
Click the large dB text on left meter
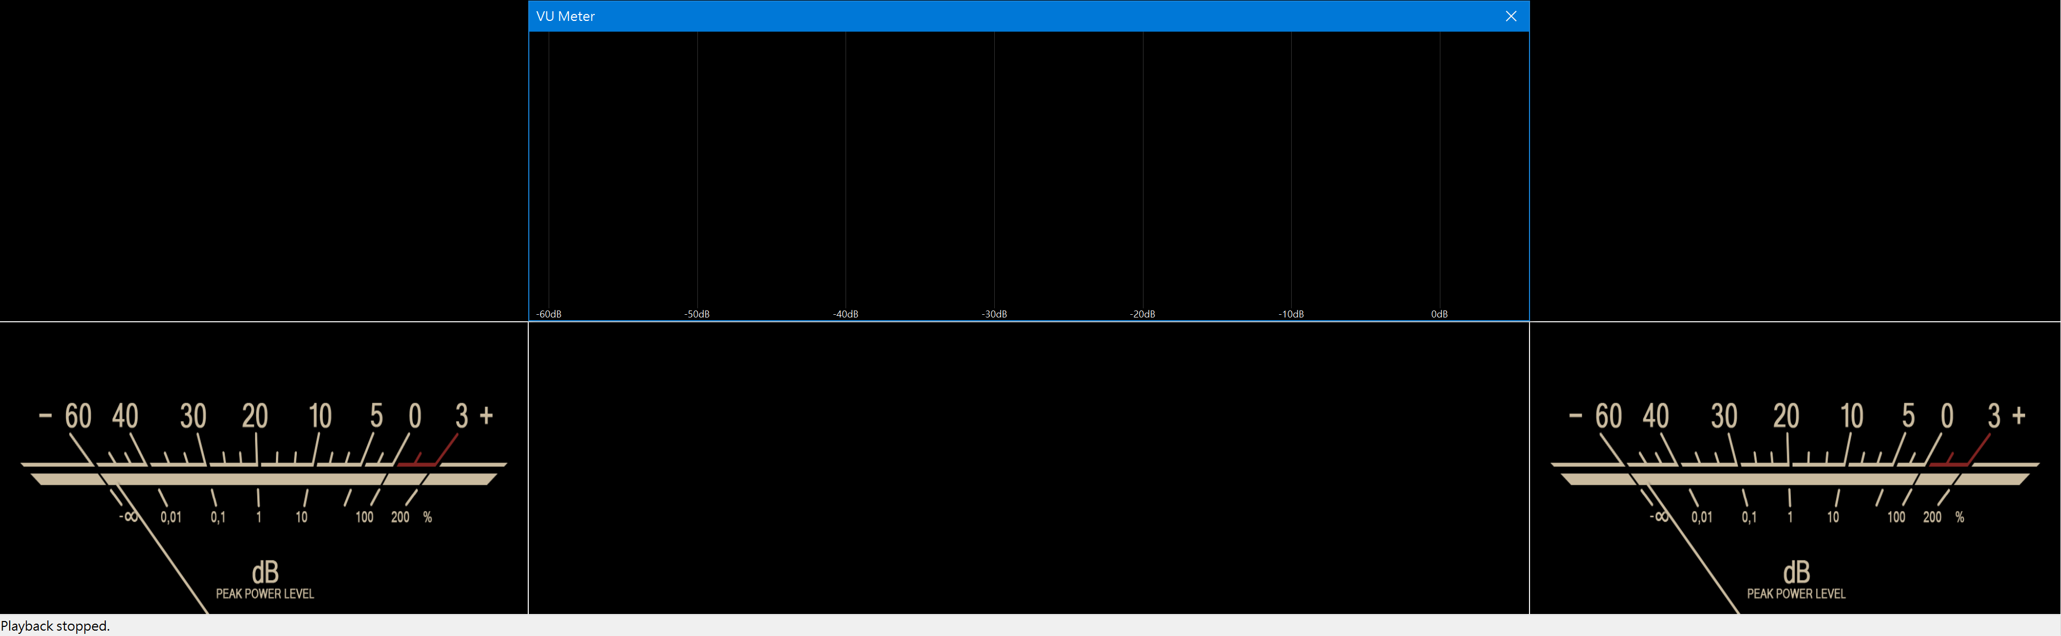(x=265, y=572)
